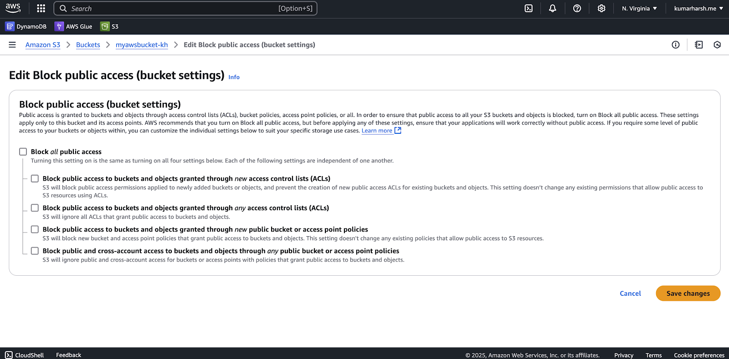Go to Buckets breadcrumb
The height and width of the screenshot is (359, 729).
point(88,45)
